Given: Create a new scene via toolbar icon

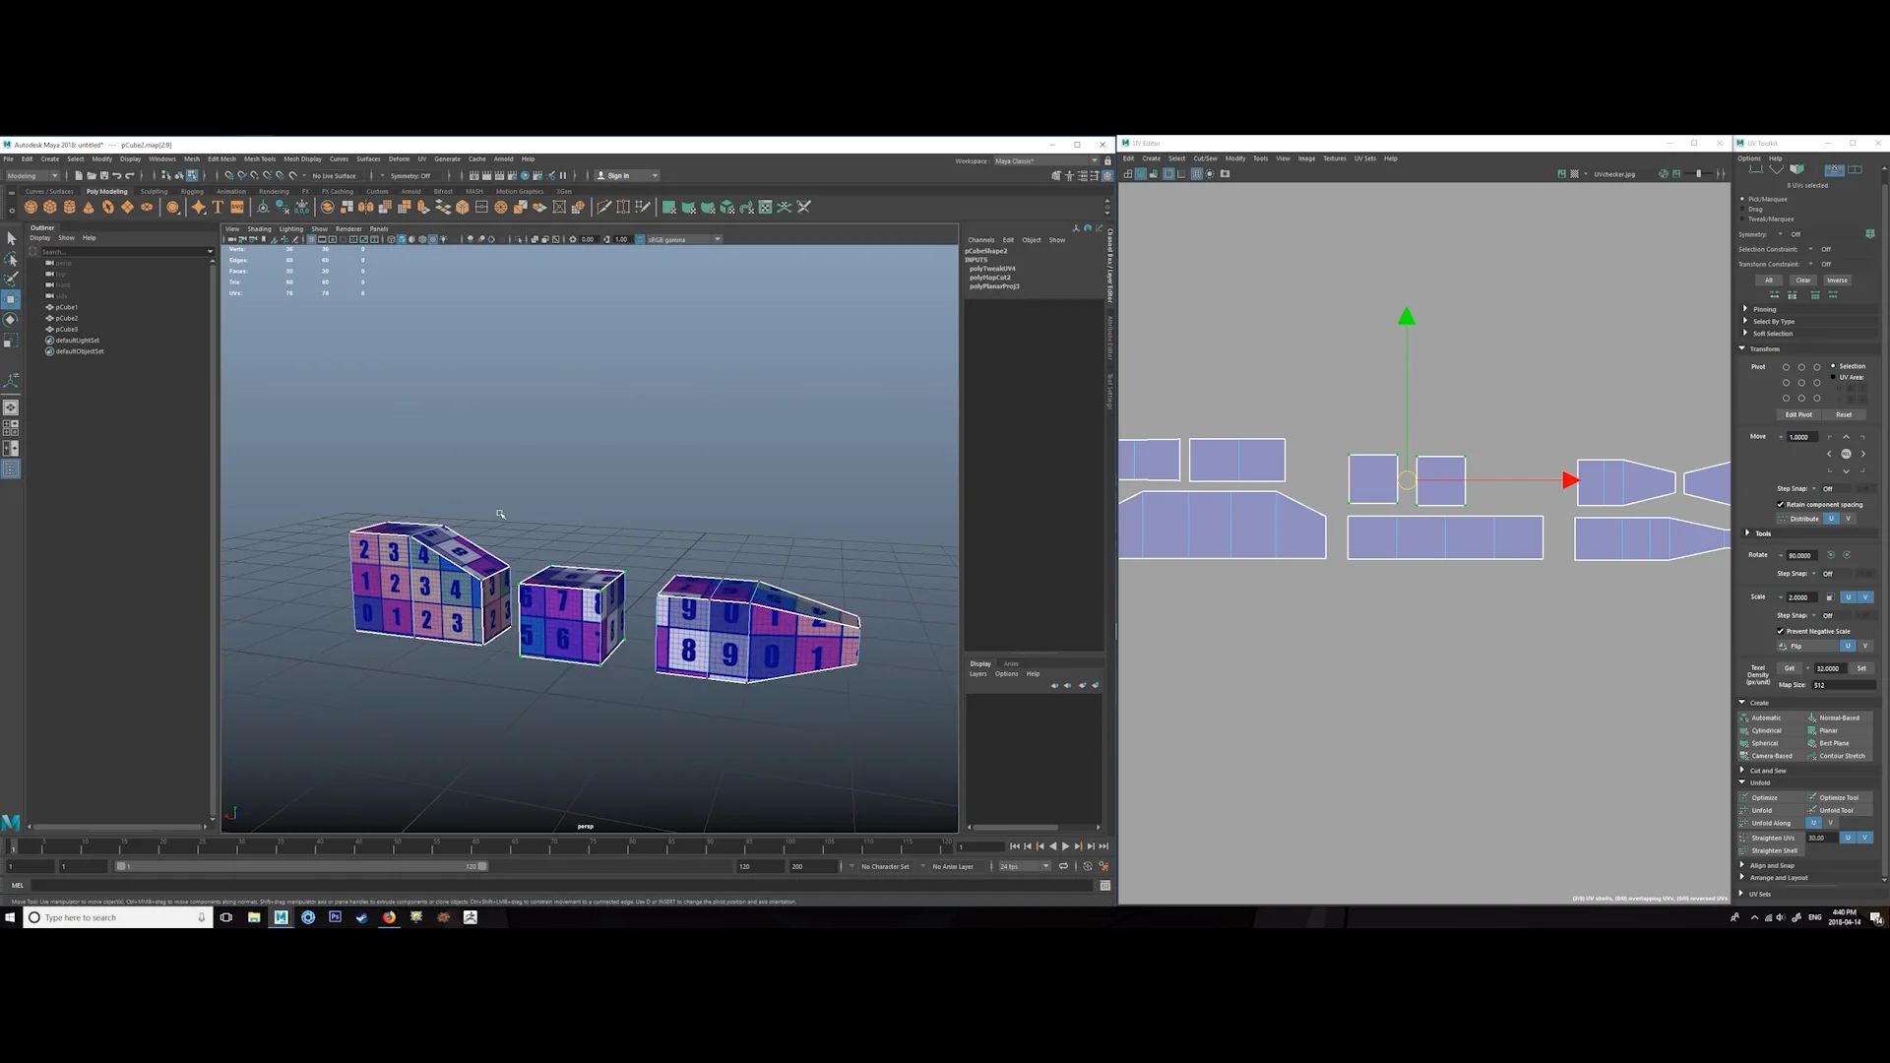Looking at the screenshot, I should point(79,175).
